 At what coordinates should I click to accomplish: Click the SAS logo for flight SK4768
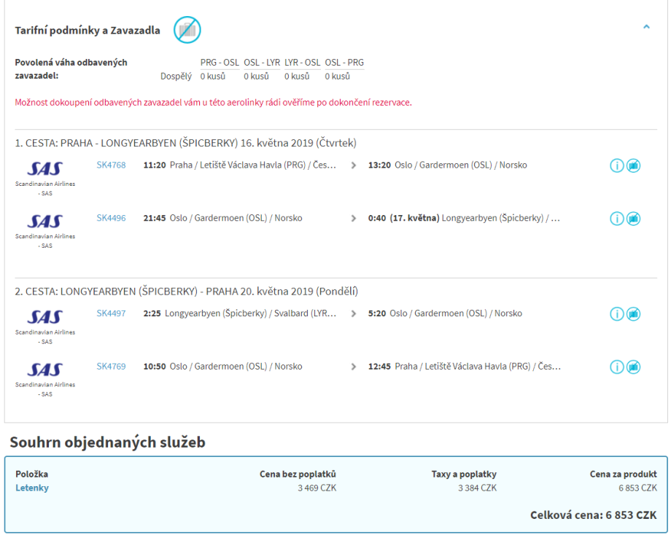(45, 169)
